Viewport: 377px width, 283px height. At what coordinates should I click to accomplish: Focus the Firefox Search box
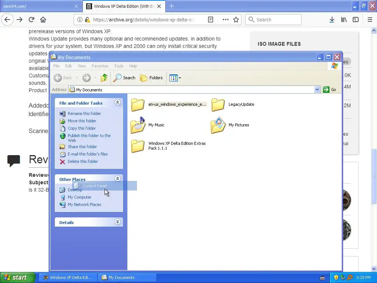point(274,20)
